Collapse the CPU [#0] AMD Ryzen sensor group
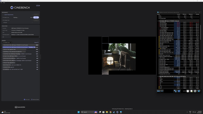Screen dimensions: 203x114 tap(158, 21)
